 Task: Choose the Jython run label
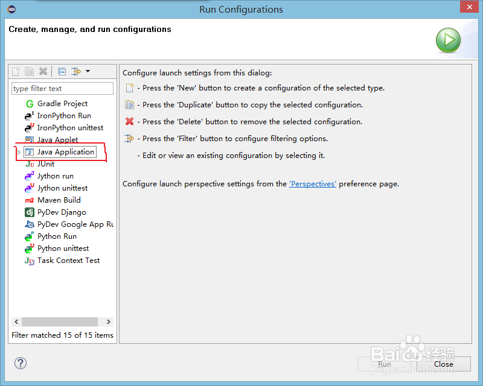click(56, 176)
